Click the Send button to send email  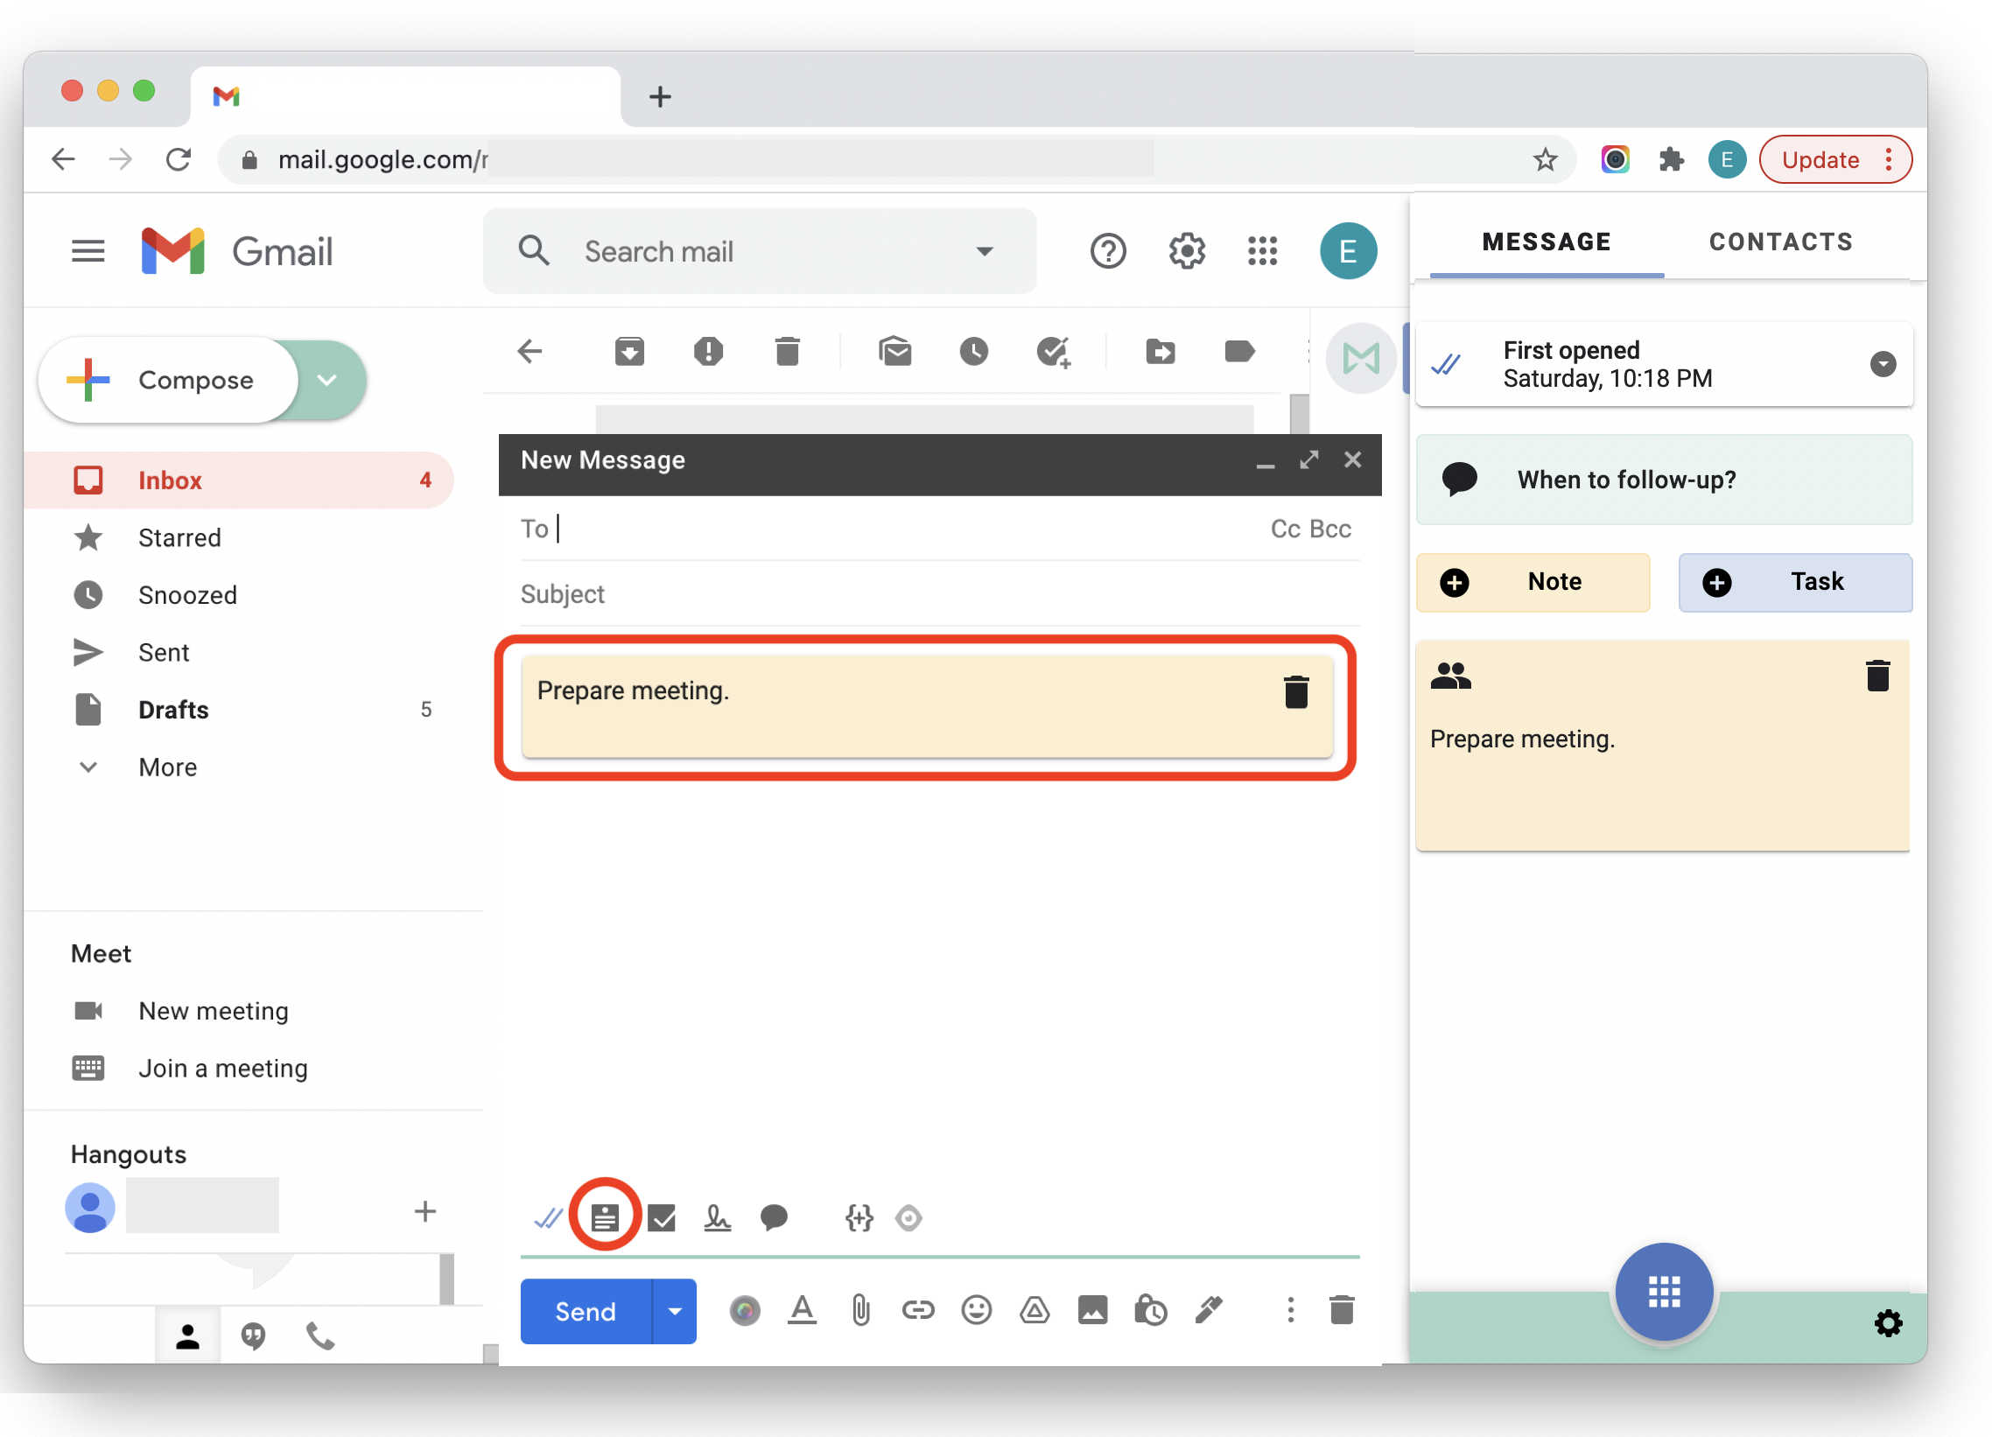click(x=585, y=1312)
